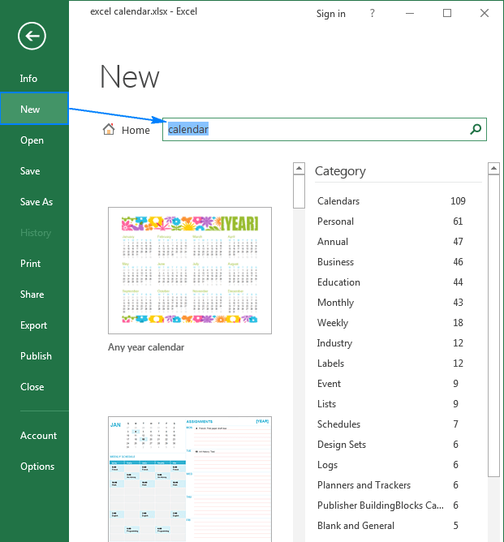This screenshot has width=504, height=542.
Task: Click Sign in link
Action: (x=330, y=14)
